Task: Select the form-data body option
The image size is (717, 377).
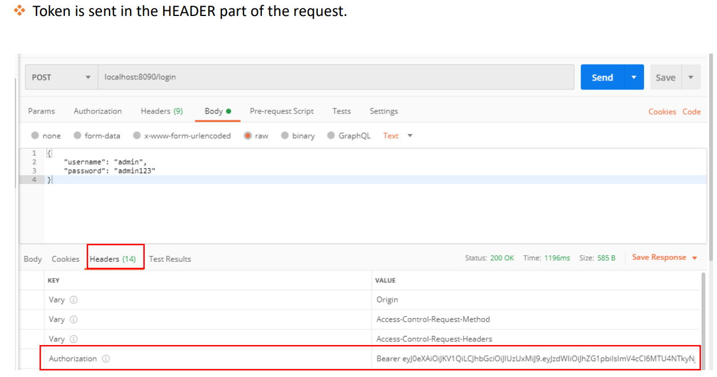Action: click(78, 136)
